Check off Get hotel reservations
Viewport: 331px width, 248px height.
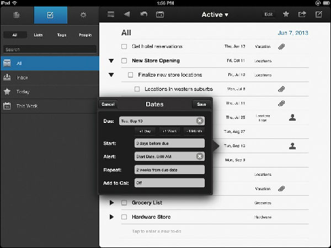click(124, 46)
